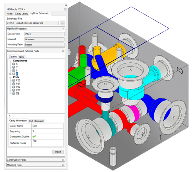Click the component 9 cluster icon
Image resolution: width=192 pixels, height=172 pixels.
14,74
